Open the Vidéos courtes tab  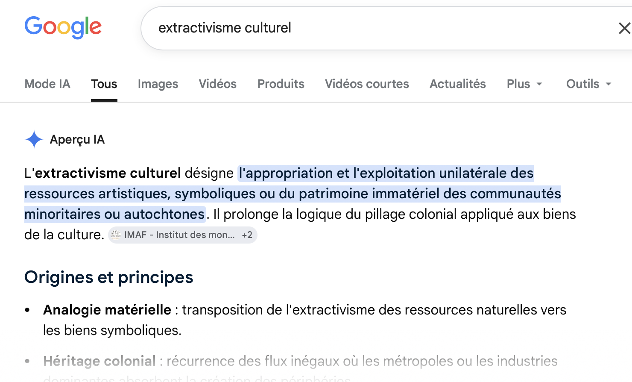click(x=367, y=84)
